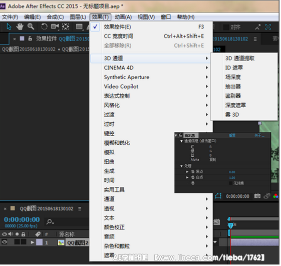This screenshot has width=281, height=266.
Task: Click the tan composition color swatch in timeline tab
Action: pyautogui.click(x=13, y=208)
